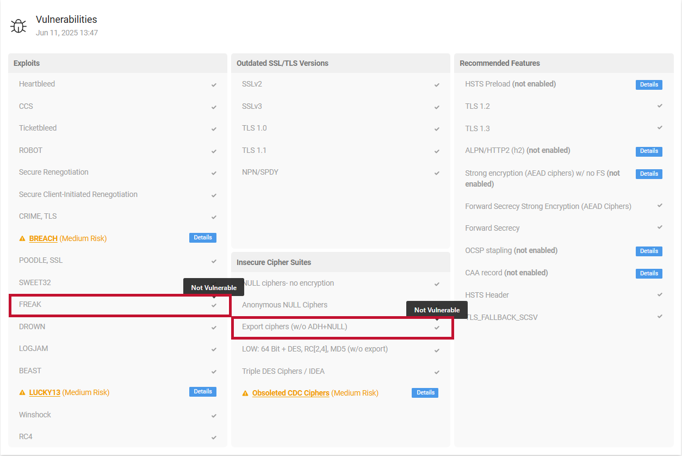682x456 pixels.
Task: Click the checkmark next to SSLv2
Action: pos(437,84)
